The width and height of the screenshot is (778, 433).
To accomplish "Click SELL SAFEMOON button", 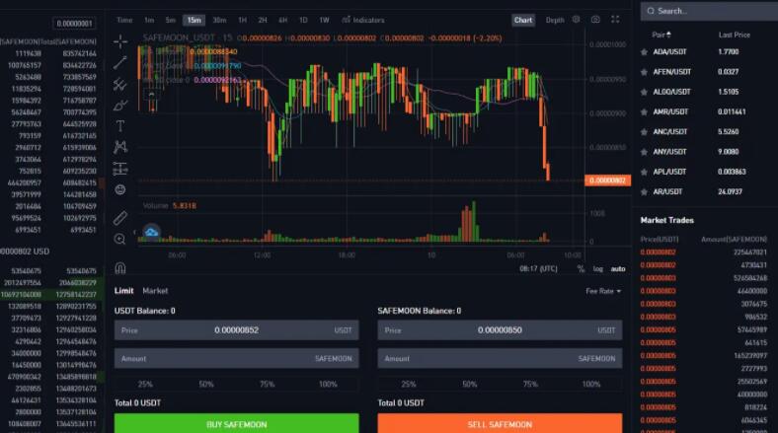I will coord(500,423).
